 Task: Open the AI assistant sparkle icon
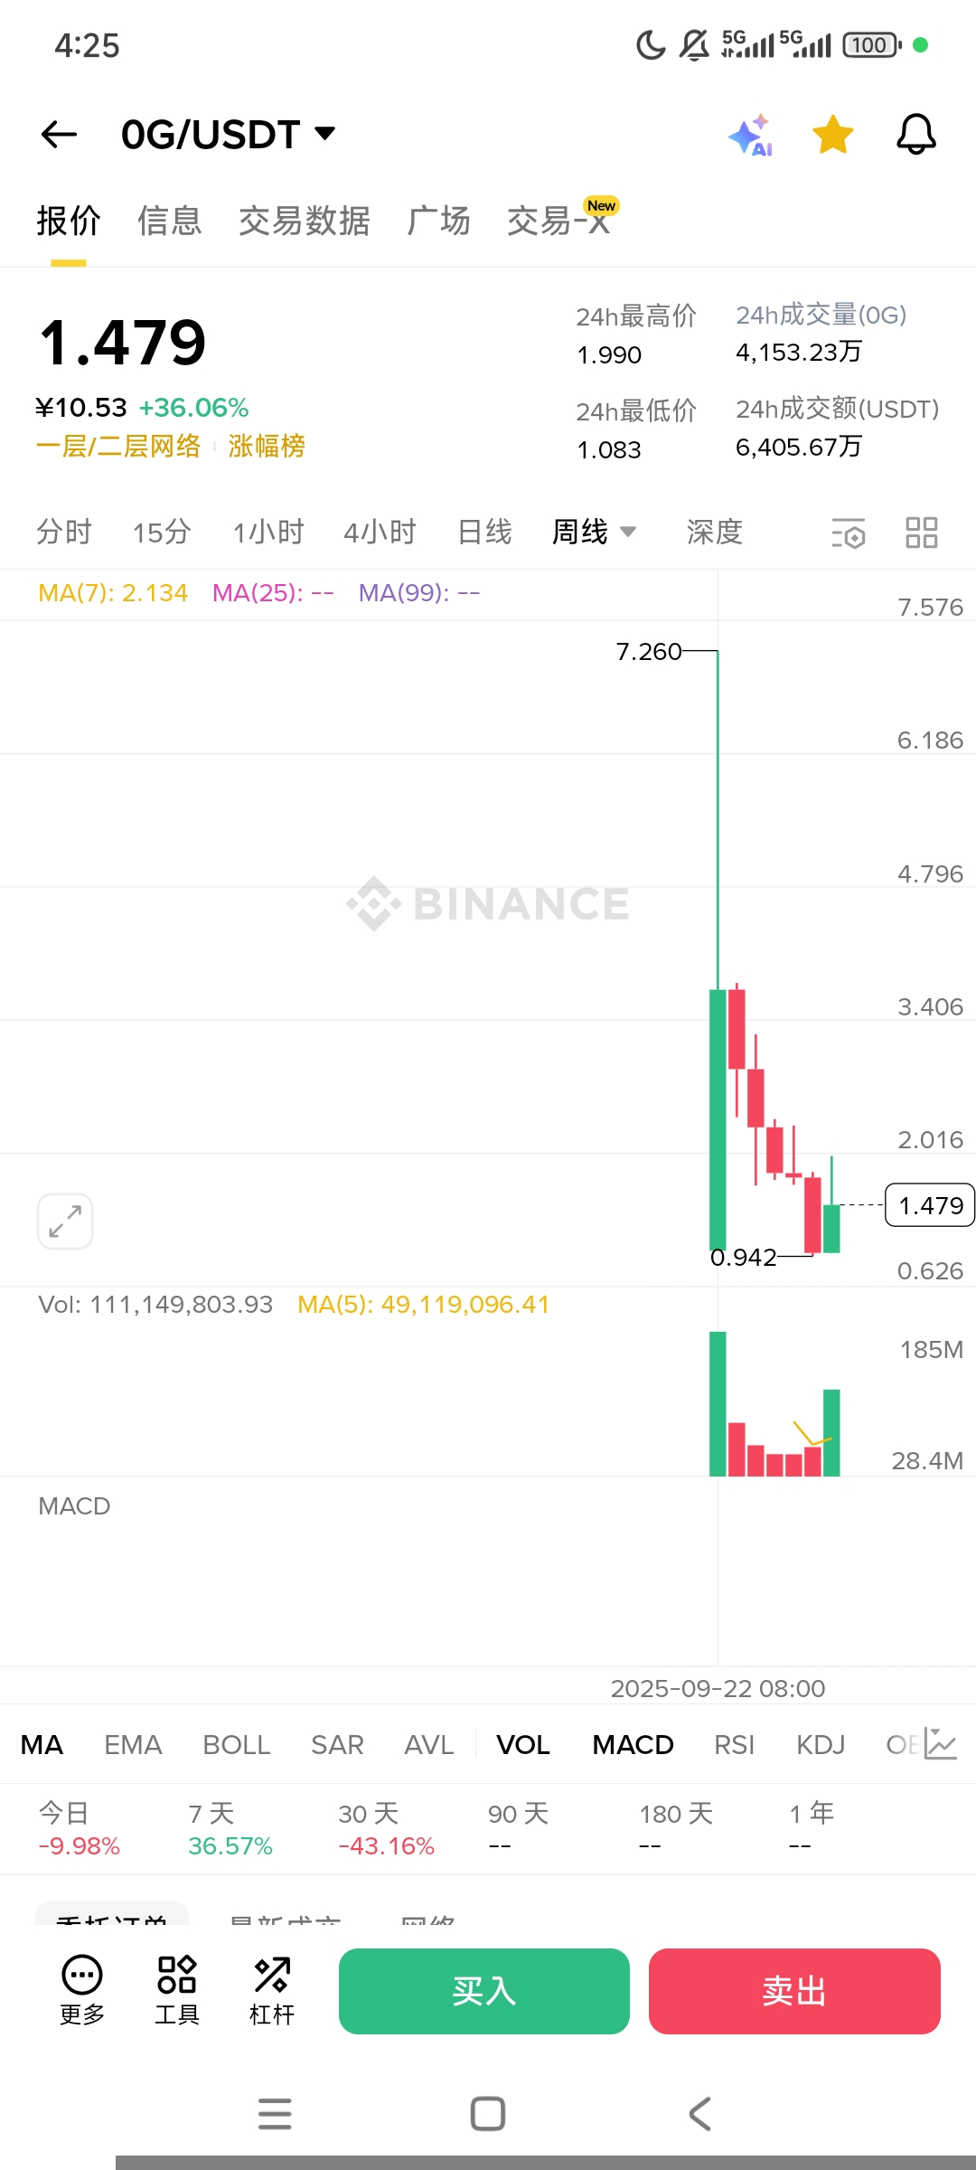click(750, 136)
